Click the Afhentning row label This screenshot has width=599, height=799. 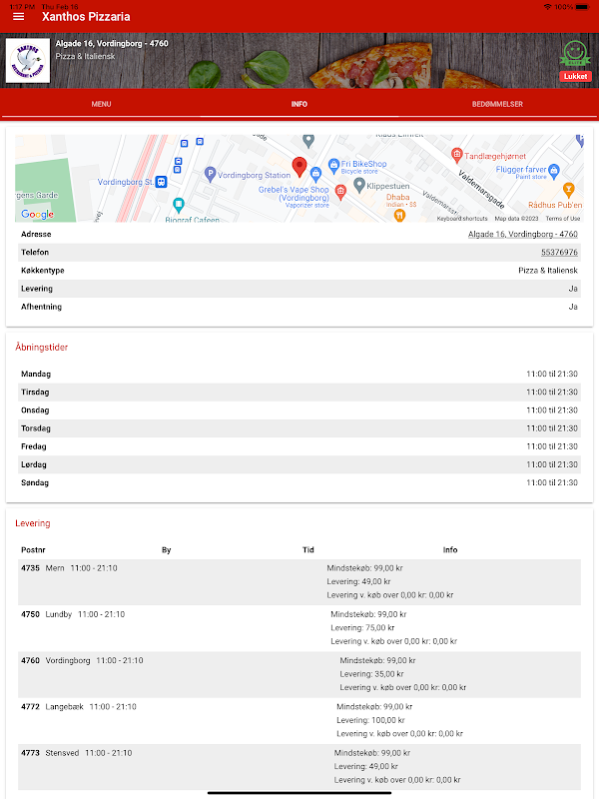(41, 307)
